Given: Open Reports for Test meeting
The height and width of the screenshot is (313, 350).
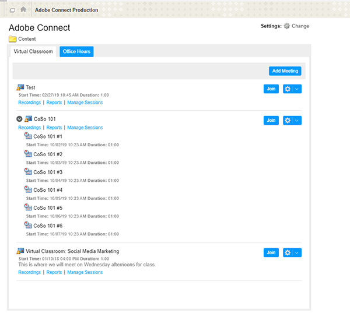Looking at the screenshot, I should pos(54,103).
